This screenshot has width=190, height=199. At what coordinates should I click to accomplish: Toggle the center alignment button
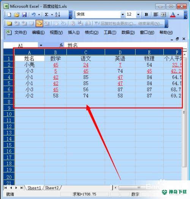156,14
